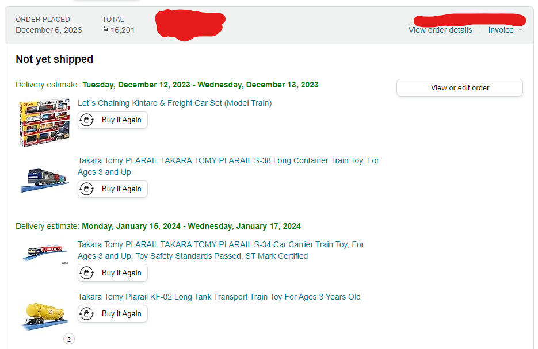Click Buy it Again icon for Long Tank Train
Image resolution: width=538 pixels, height=349 pixels.
(x=87, y=314)
